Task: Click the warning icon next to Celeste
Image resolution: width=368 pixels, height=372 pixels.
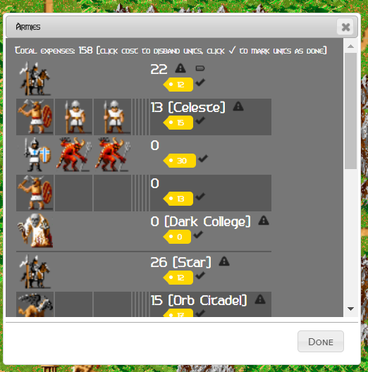Action: click(238, 106)
